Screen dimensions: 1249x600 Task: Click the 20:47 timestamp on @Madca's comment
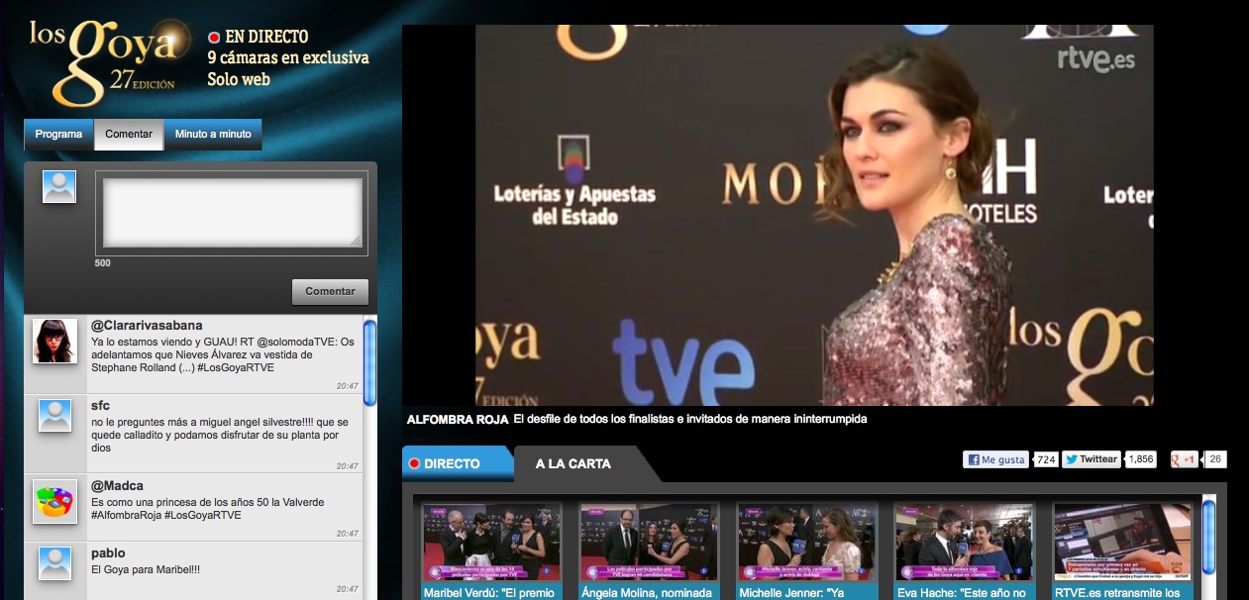[347, 535]
